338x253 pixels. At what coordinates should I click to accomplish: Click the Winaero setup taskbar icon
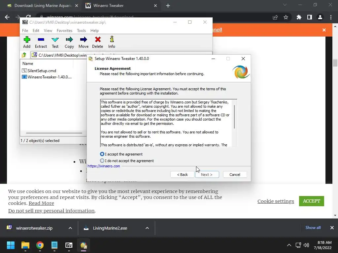[x=84, y=245]
